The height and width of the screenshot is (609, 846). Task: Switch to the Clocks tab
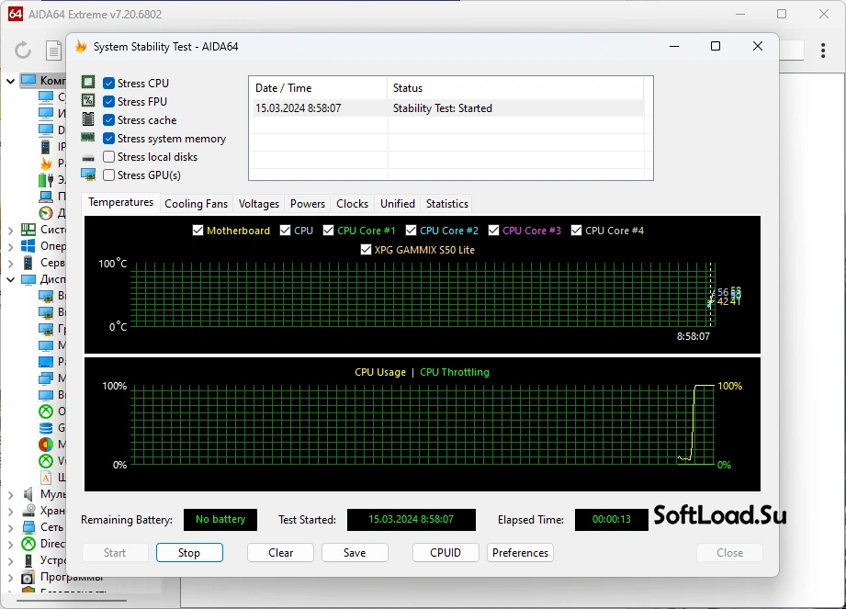[x=353, y=203]
